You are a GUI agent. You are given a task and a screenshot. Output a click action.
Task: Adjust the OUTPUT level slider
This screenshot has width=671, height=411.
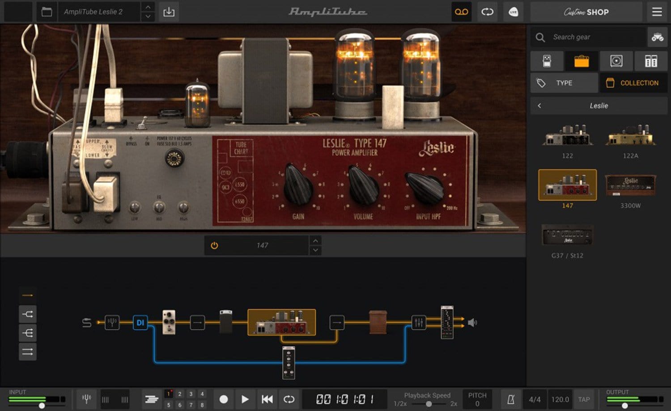(625, 406)
